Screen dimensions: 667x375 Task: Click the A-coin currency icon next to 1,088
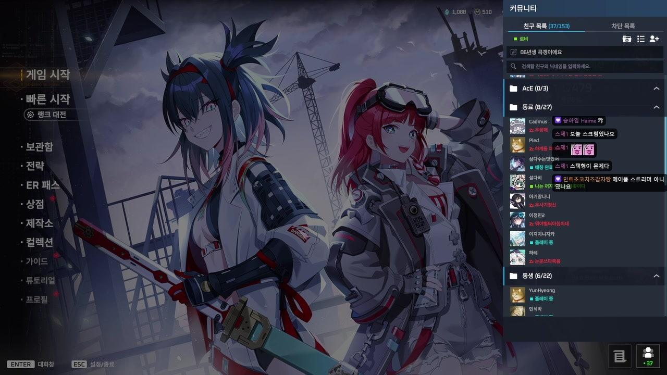tap(447, 12)
